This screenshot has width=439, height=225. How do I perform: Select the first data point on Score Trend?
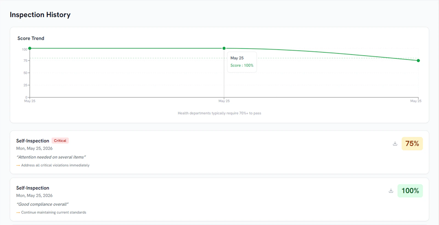[x=30, y=48]
